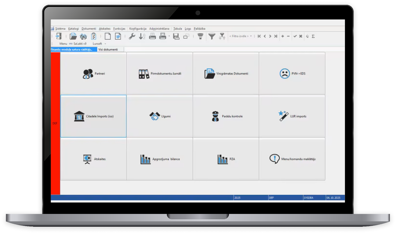Click the sigma sum icon
This screenshot has width=396, height=234.
point(313,36)
